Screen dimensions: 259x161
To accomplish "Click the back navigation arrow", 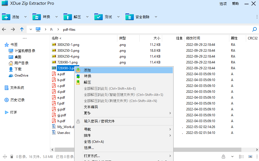I will pos(4,29).
